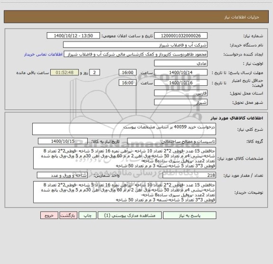
Task: Click label اولویت نیاز
Action: point(253,64)
